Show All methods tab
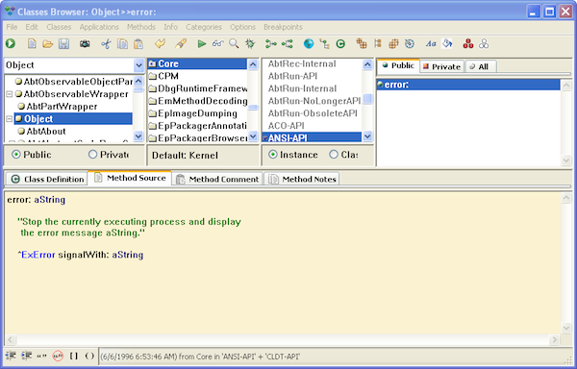The width and height of the screenshot is (577, 369). point(481,66)
